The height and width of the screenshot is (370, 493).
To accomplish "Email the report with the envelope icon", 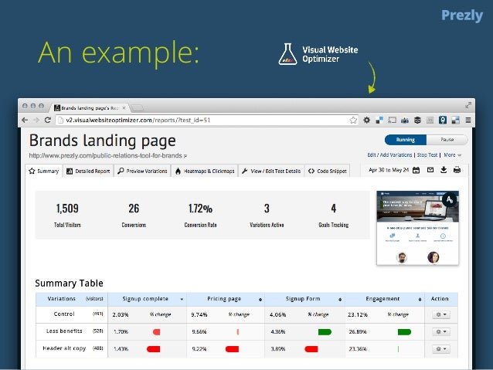I will coord(430,170).
